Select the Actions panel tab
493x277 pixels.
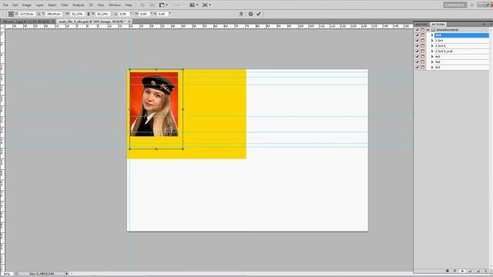point(438,24)
